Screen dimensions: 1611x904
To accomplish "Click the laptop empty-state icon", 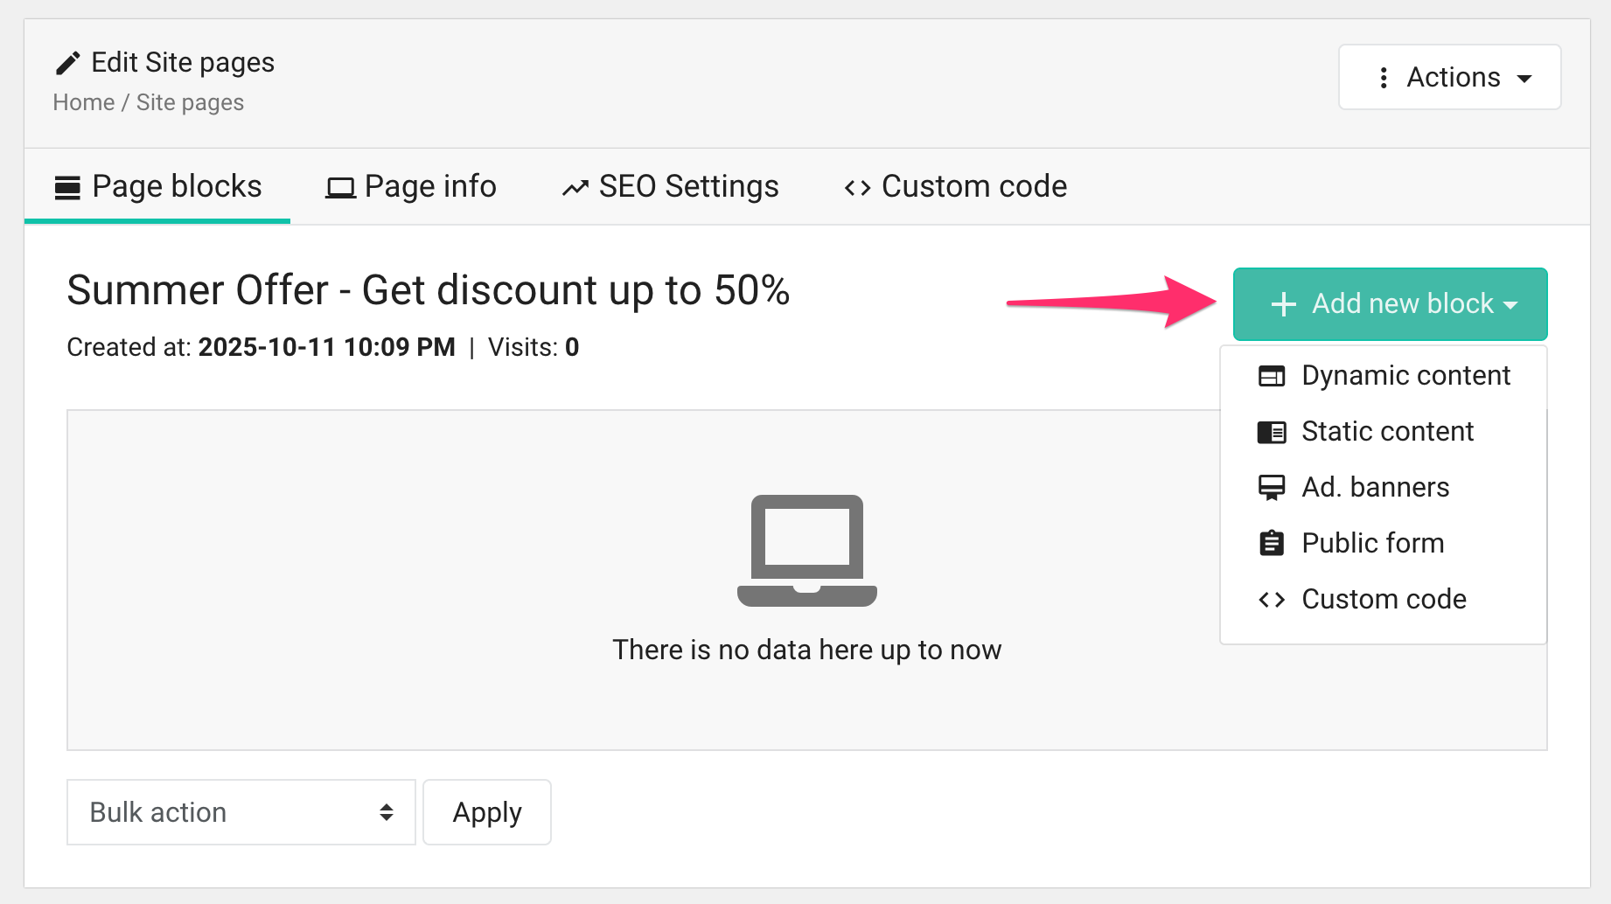I will 806,551.
